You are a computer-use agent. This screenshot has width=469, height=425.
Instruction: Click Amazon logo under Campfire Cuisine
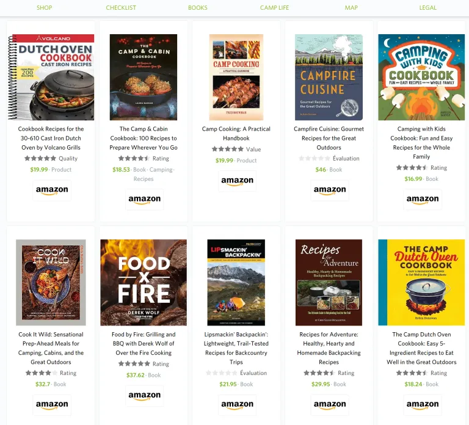click(x=330, y=191)
